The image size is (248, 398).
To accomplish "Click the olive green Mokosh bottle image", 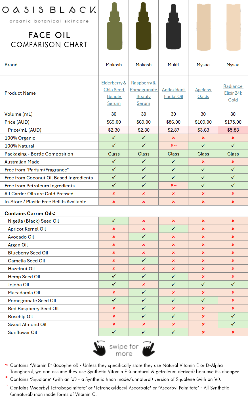I will 114,26.
